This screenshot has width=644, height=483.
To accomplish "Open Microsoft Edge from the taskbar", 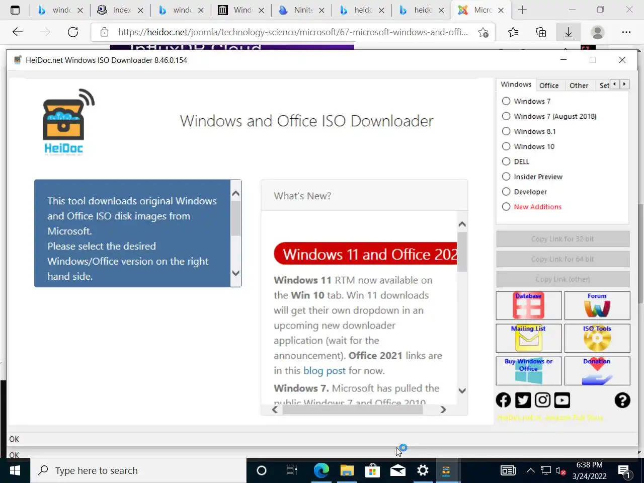I will point(321,470).
